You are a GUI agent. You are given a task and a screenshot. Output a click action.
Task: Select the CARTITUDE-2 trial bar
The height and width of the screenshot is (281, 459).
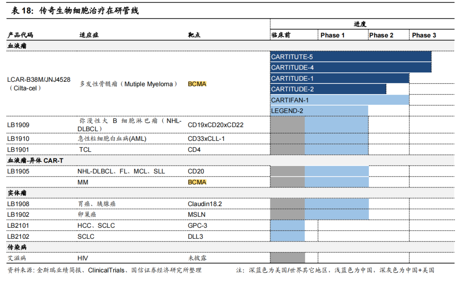[x=328, y=89]
